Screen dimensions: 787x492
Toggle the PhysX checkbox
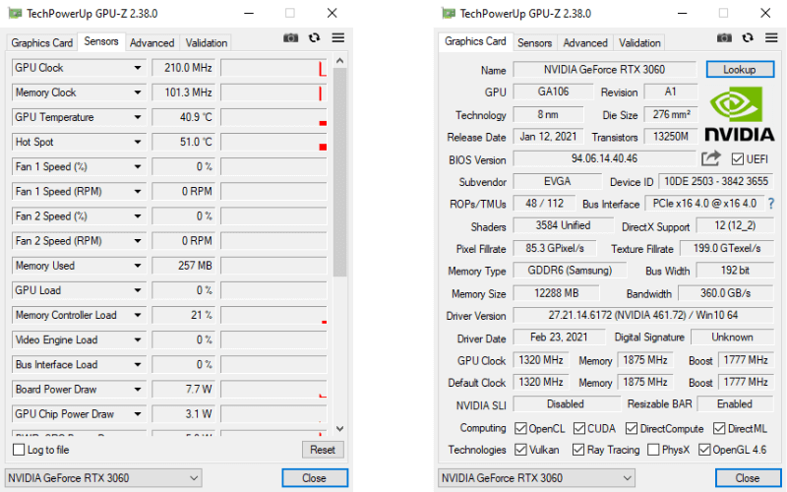pos(653,450)
